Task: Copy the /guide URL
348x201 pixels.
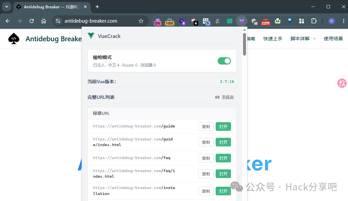Action: [x=206, y=126]
